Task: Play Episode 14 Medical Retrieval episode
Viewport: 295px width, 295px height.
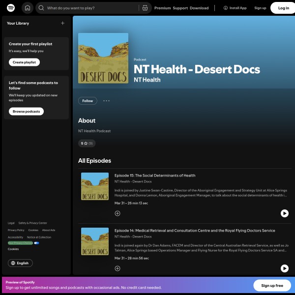Action: pyautogui.click(x=284, y=268)
